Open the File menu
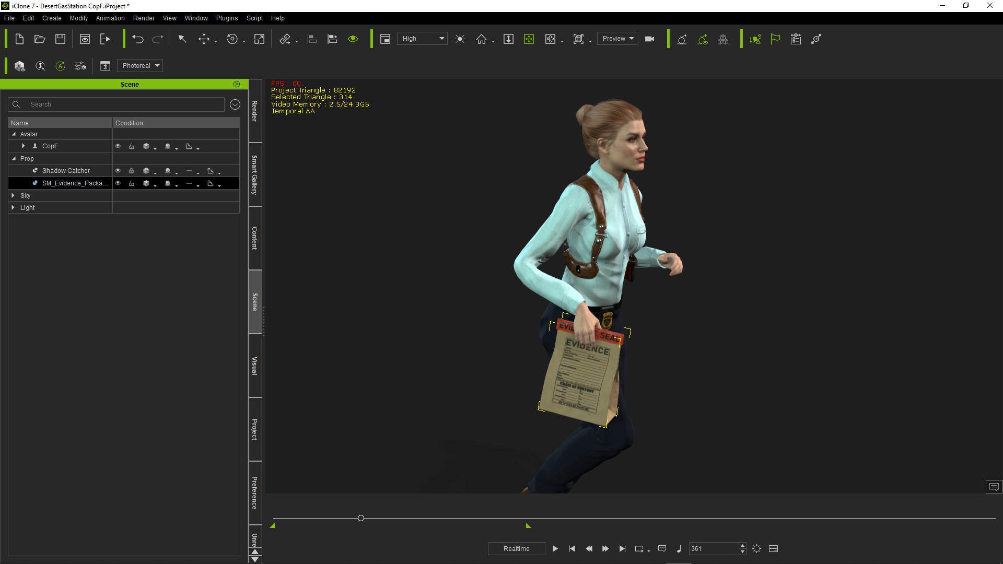Image resolution: width=1003 pixels, height=564 pixels. (9, 18)
